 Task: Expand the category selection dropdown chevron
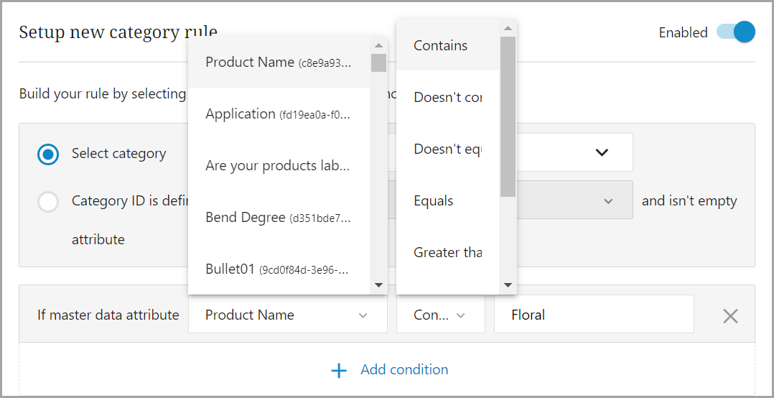click(602, 152)
